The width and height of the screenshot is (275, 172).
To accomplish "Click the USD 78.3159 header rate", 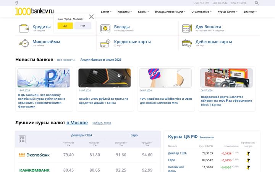I will tap(201, 3).
